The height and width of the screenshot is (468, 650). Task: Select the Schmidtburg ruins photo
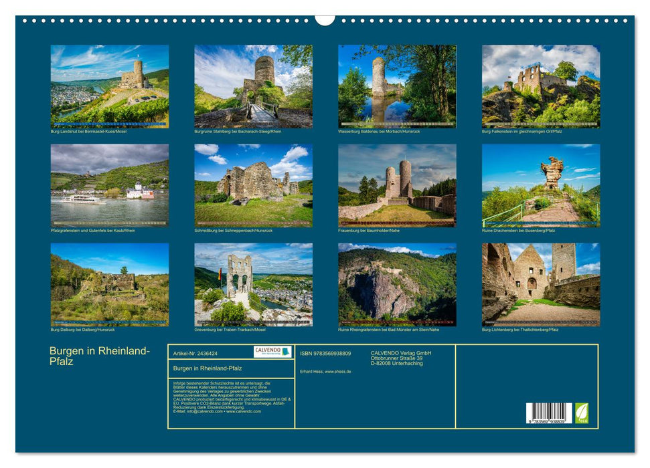tap(253, 186)
